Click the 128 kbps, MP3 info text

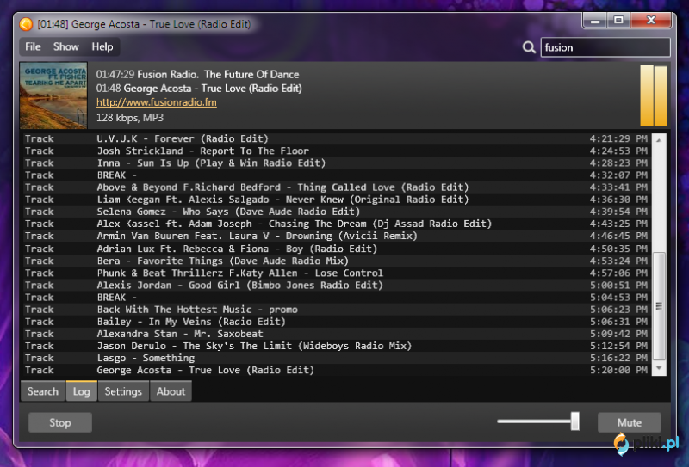pos(130,118)
